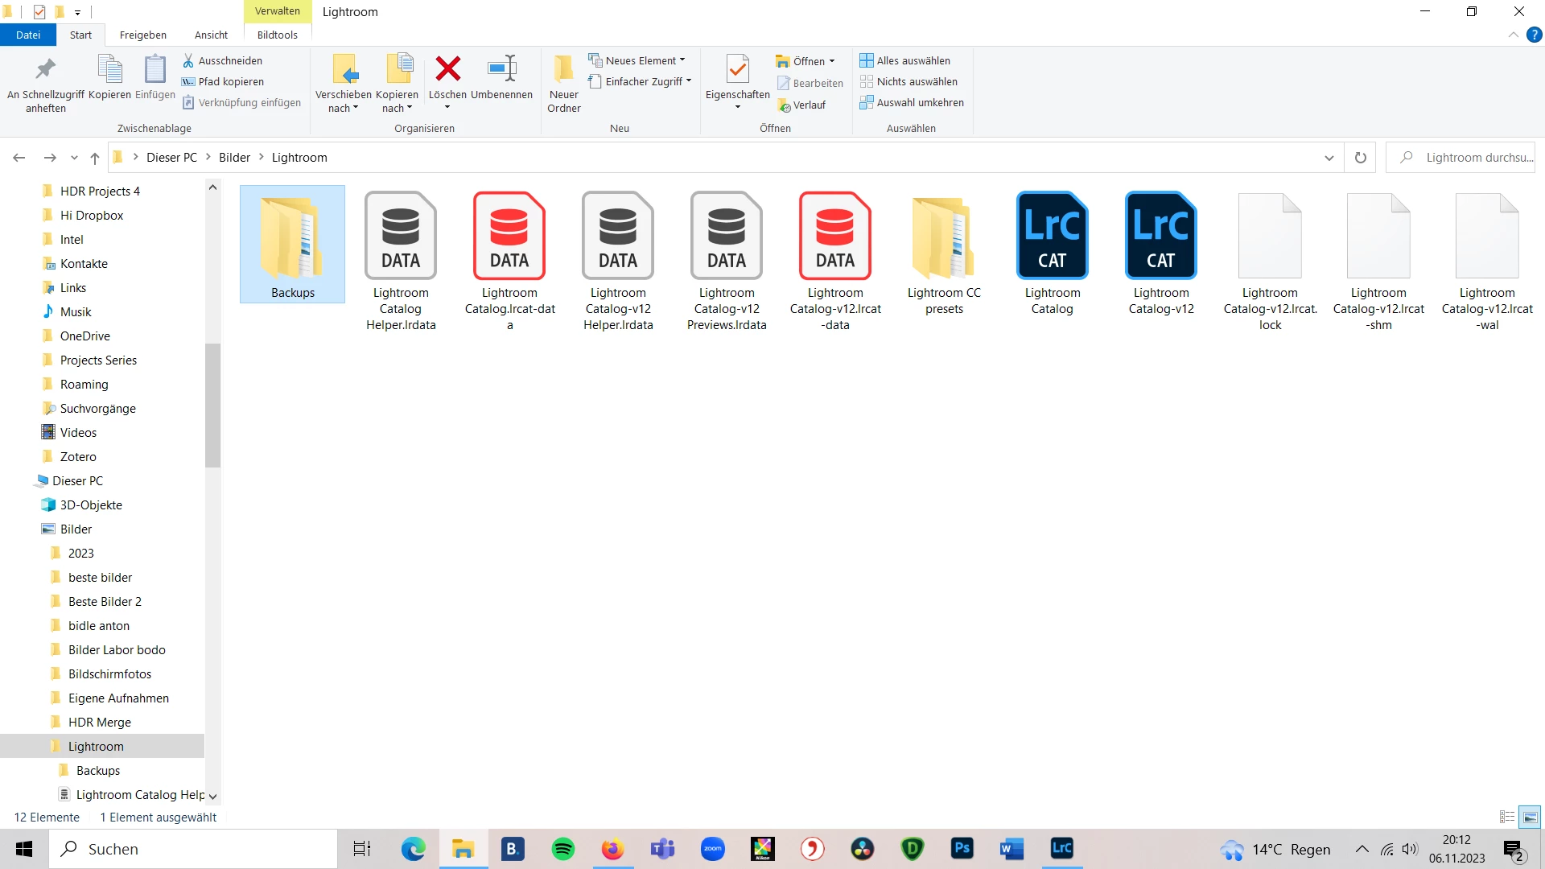The height and width of the screenshot is (869, 1545).
Task: Click Auswahl umkehren to invert selection
Action: point(912,102)
